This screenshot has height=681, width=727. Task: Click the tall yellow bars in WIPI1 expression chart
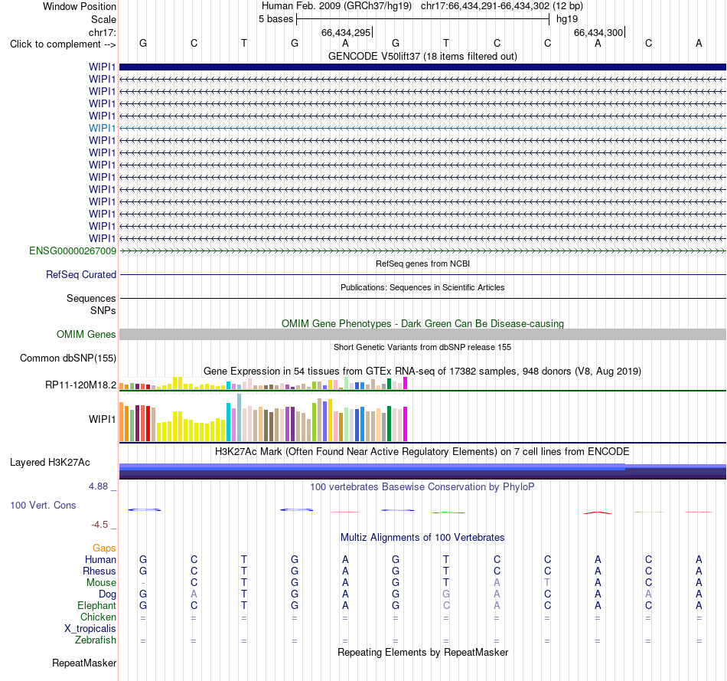coord(178,426)
